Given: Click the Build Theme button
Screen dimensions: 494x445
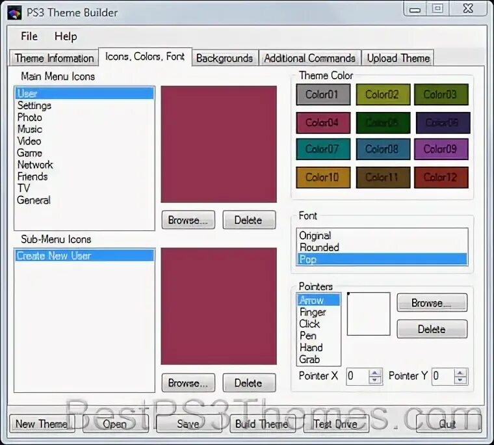Looking at the screenshot, I should (263, 424).
